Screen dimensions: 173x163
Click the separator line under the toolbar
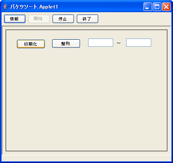[x=86, y=26]
